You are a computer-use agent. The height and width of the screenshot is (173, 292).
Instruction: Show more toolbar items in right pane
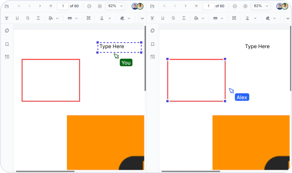click(x=288, y=19)
